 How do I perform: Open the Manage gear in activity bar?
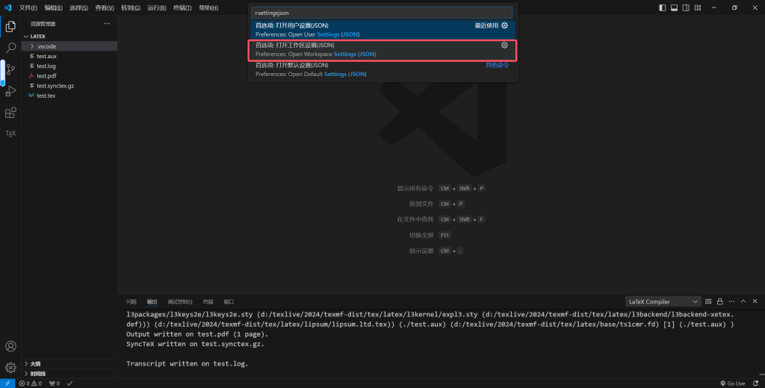coord(10,368)
